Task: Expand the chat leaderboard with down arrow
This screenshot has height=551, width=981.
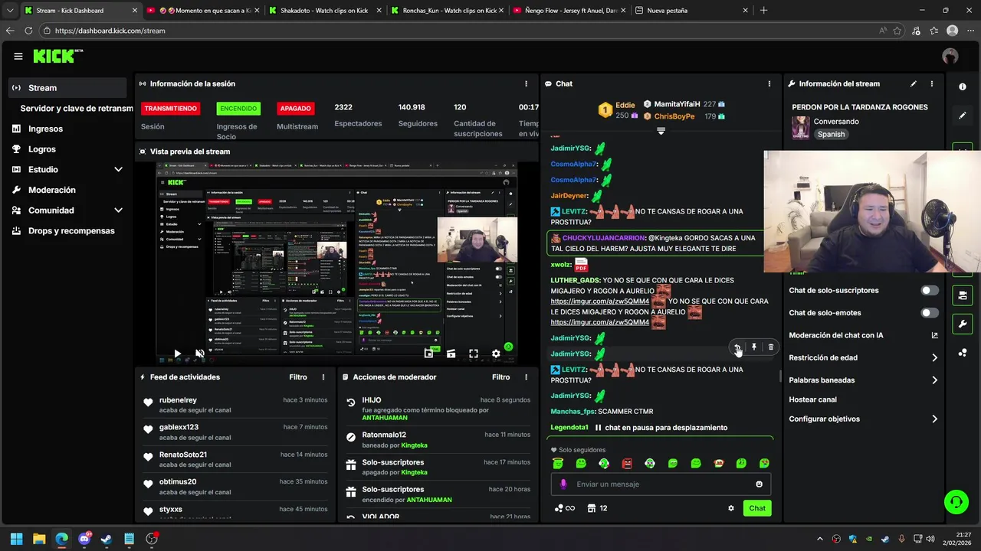Action: [x=661, y=132]
